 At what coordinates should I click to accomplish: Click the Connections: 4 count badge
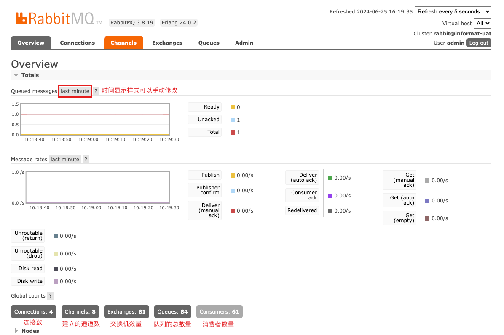[34, 312]
